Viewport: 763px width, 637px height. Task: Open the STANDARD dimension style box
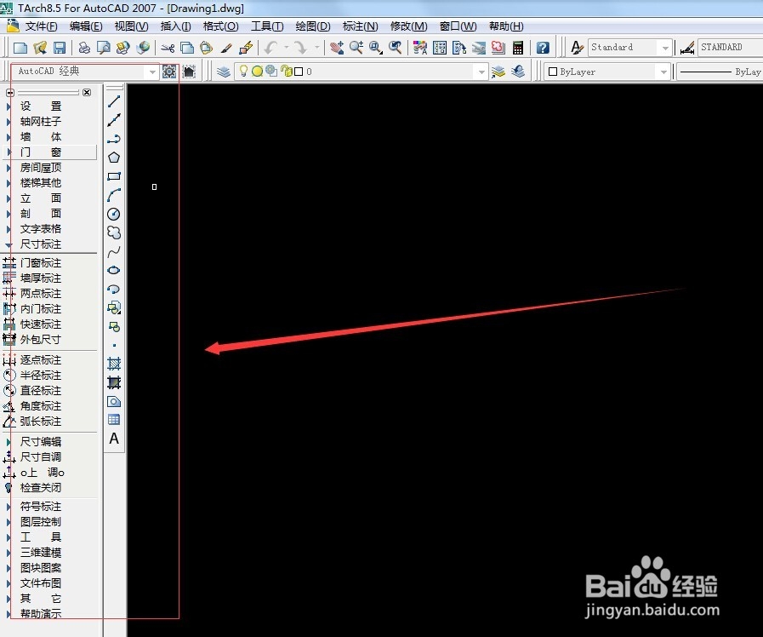coord(730,48)
